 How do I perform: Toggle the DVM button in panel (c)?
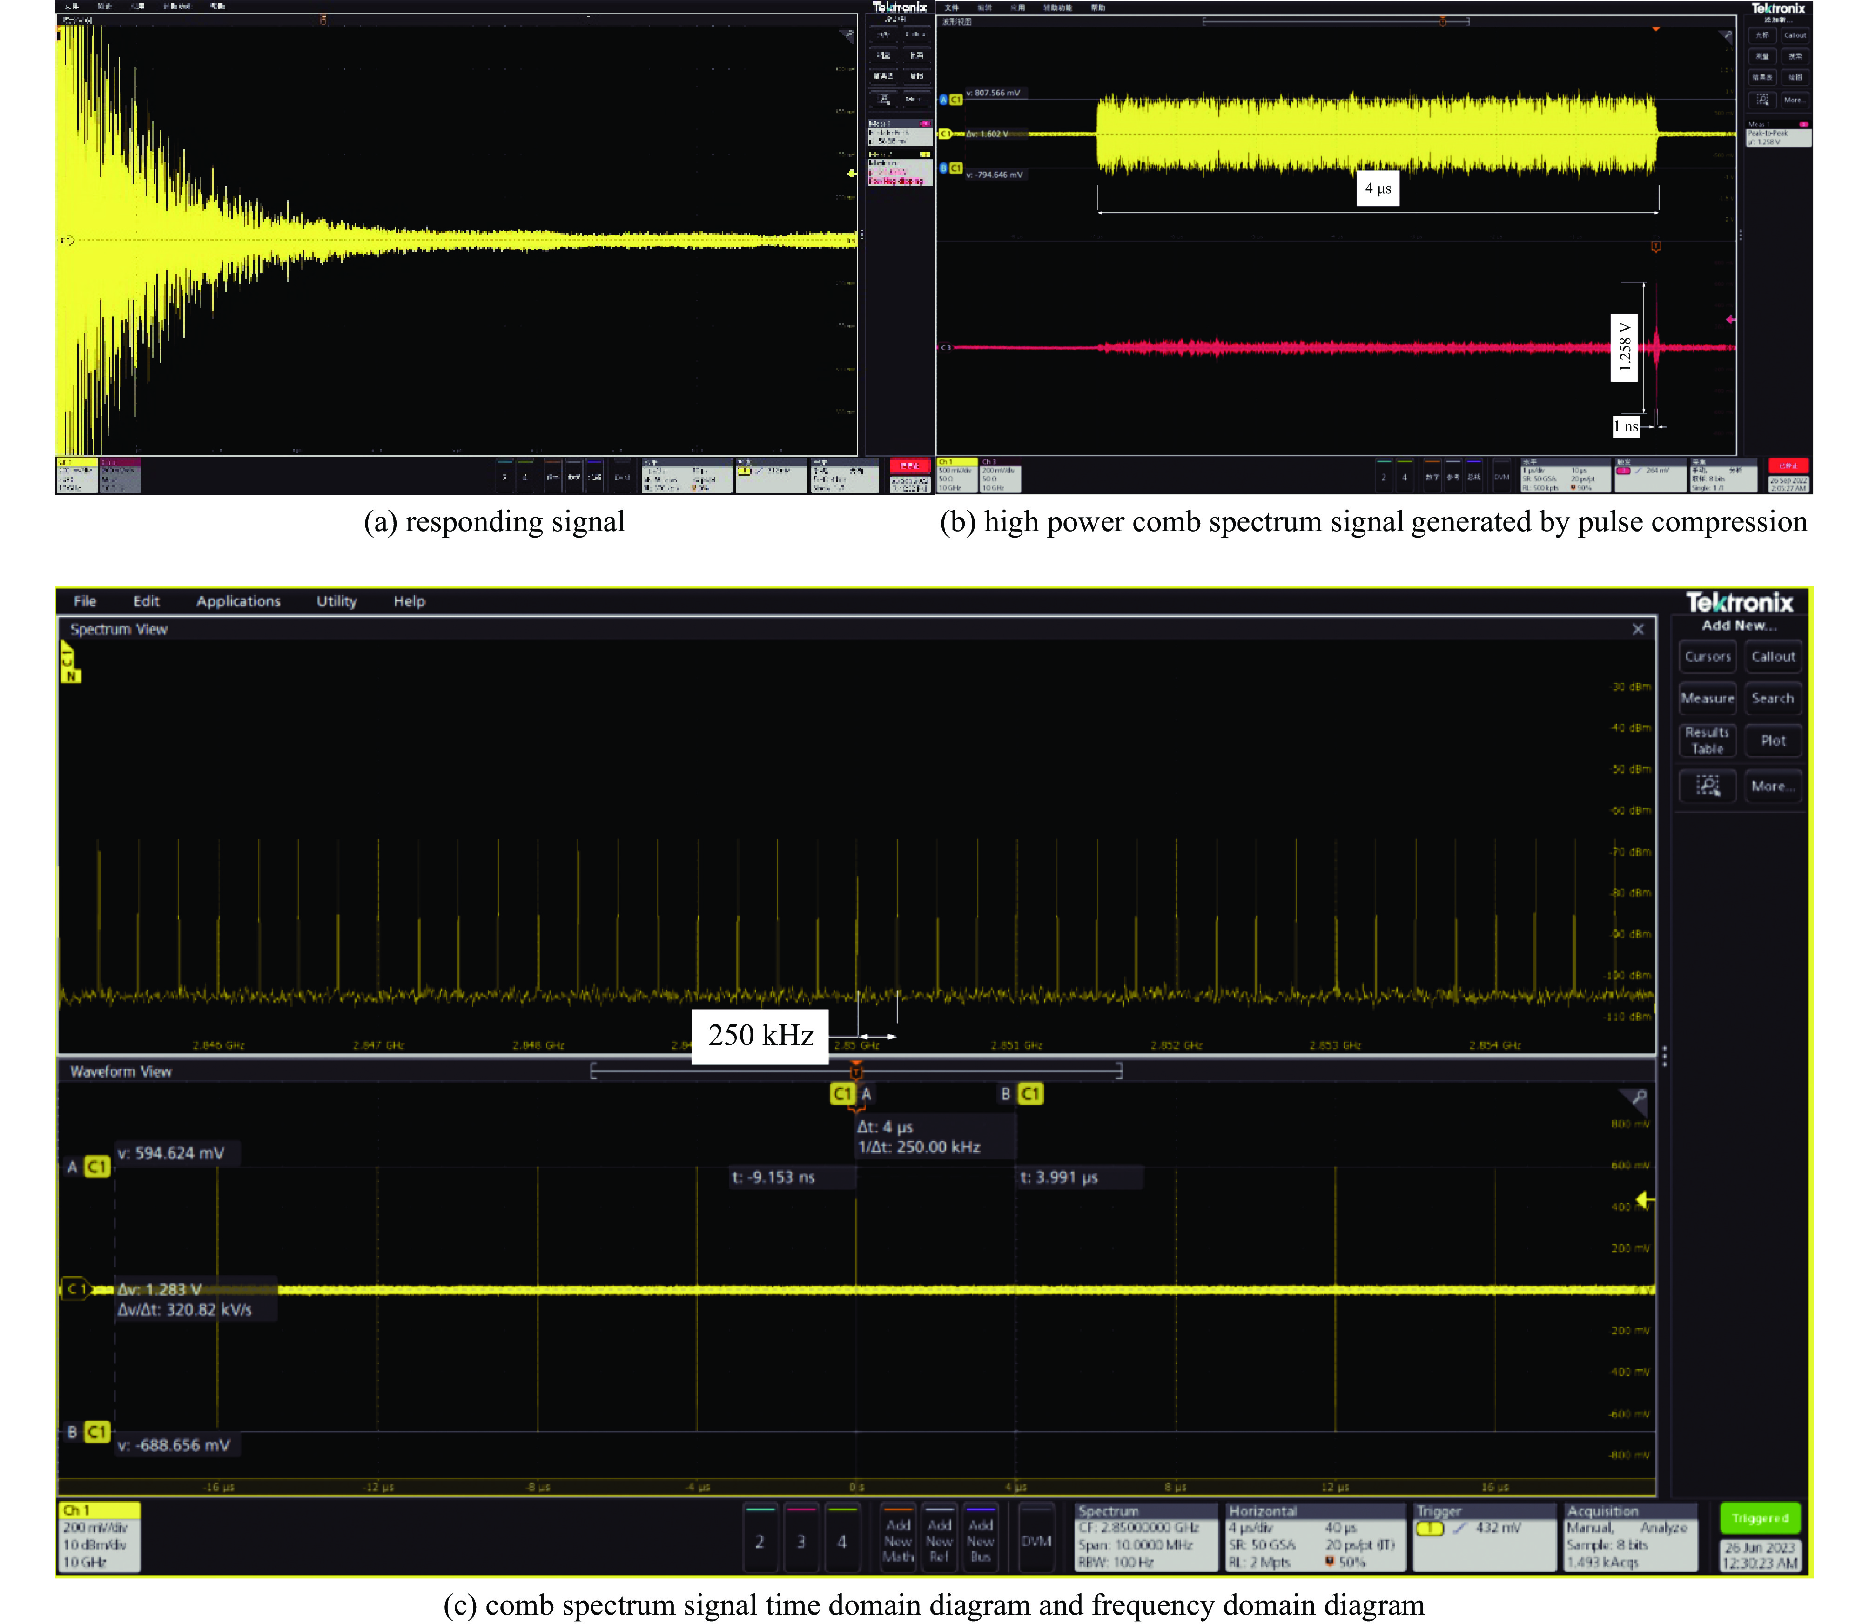click(x=1036, y=1537)
